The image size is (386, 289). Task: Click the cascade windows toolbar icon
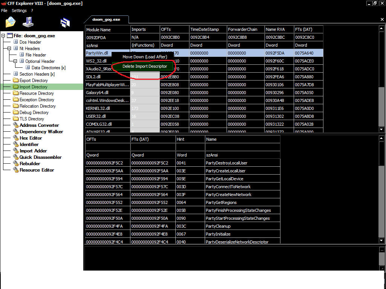coord(65,23)
